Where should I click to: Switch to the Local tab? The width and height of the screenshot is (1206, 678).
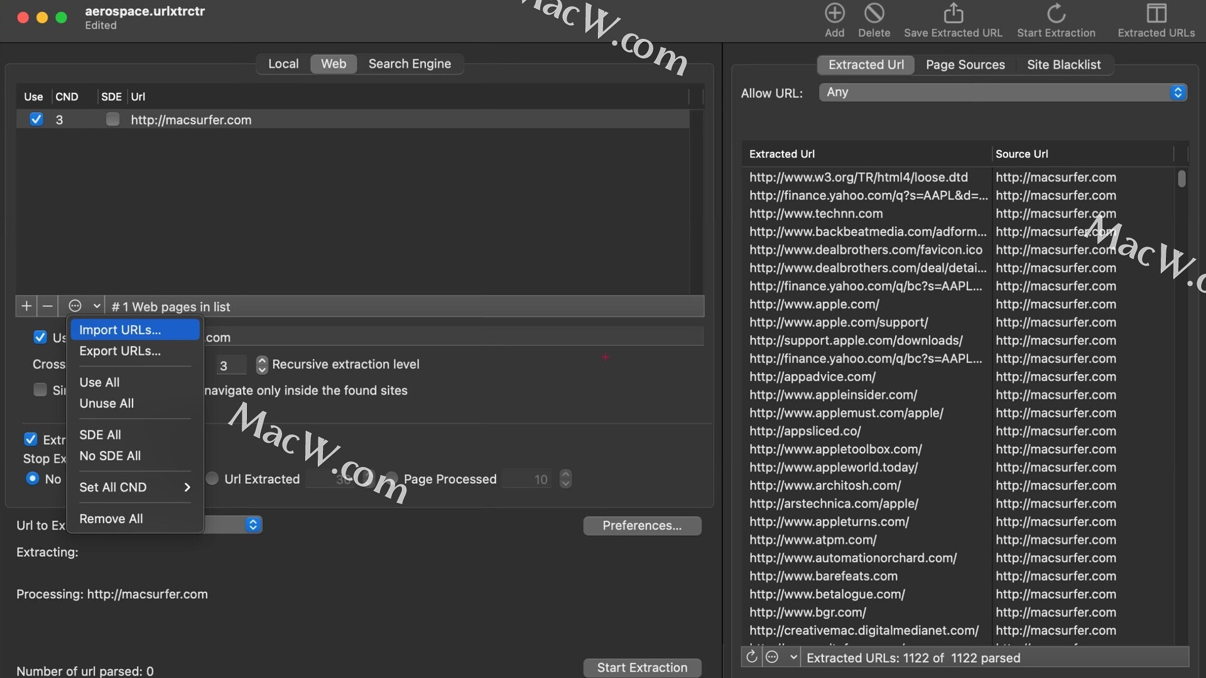pos(283,64)
